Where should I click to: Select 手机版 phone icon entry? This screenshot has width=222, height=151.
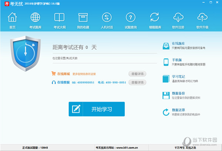[x=166, y=62]
